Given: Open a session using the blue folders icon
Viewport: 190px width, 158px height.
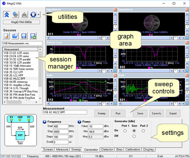Looking at the screenshot, I should (15, 36).
